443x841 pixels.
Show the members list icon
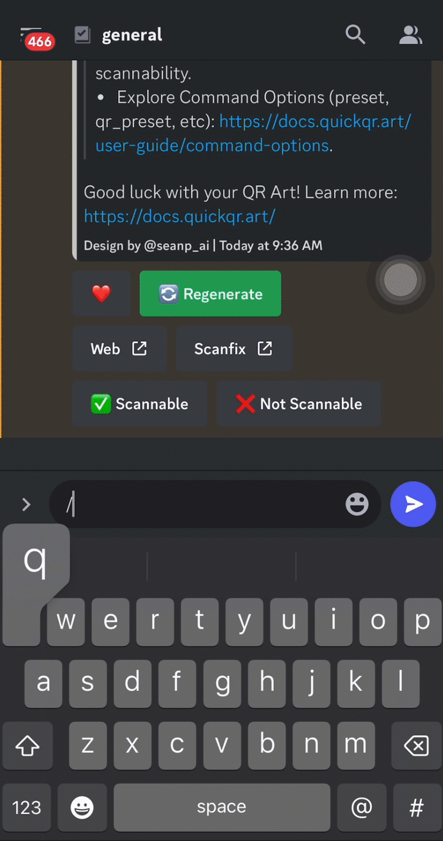(410, 35)
